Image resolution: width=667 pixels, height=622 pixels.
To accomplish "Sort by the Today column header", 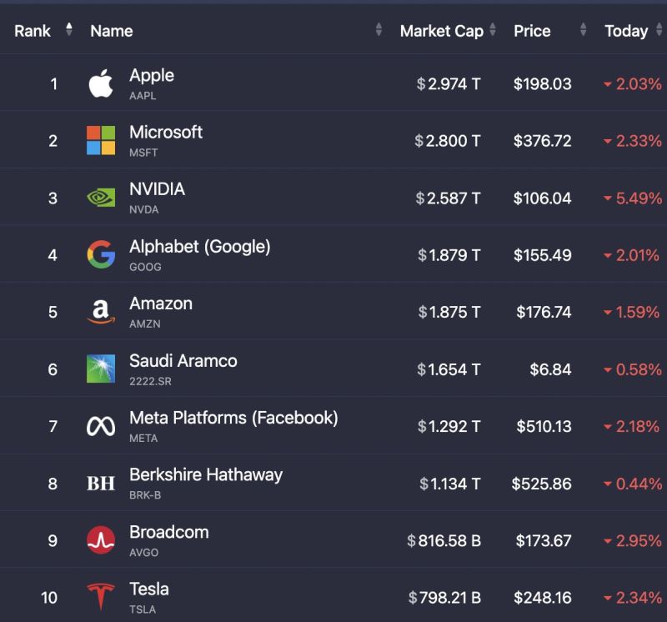I will click(626, 31).
